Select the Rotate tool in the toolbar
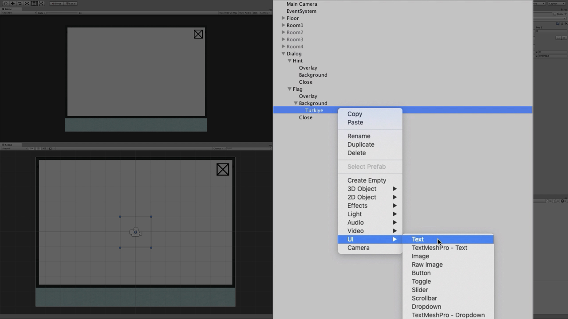Viewport: 568px width, 319px height. click(x=20, y=4)
